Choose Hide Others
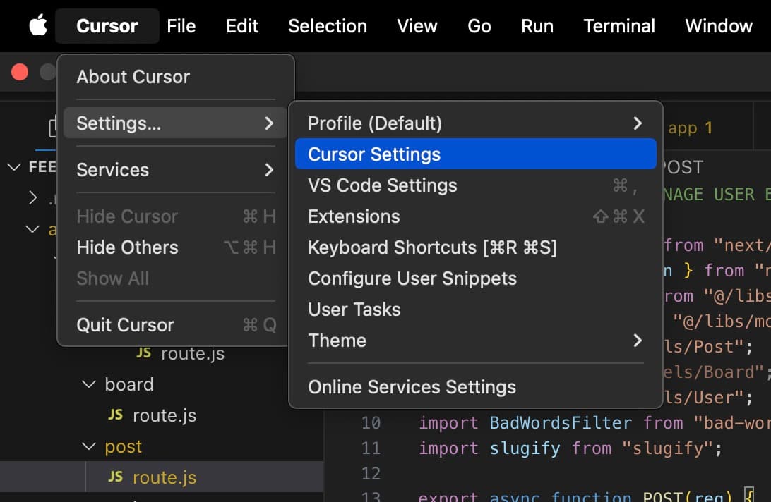This screenshot has height=502, width=771. [176, 247]
